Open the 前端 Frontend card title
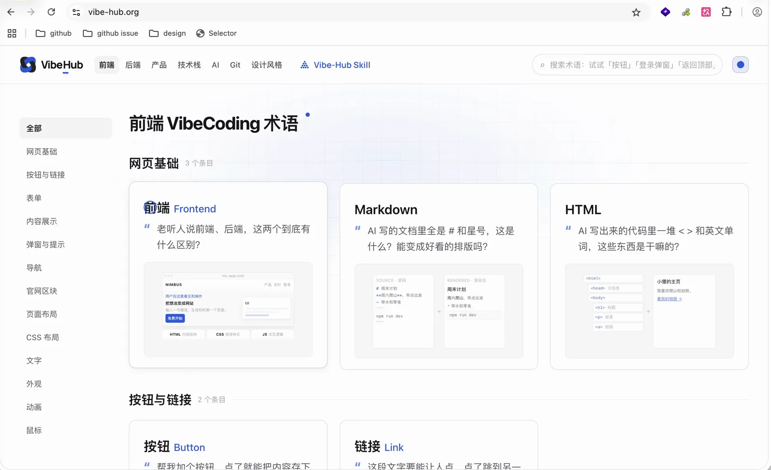Image resolution: width=771 pixels, height=470 pixels. pos(180,208)
